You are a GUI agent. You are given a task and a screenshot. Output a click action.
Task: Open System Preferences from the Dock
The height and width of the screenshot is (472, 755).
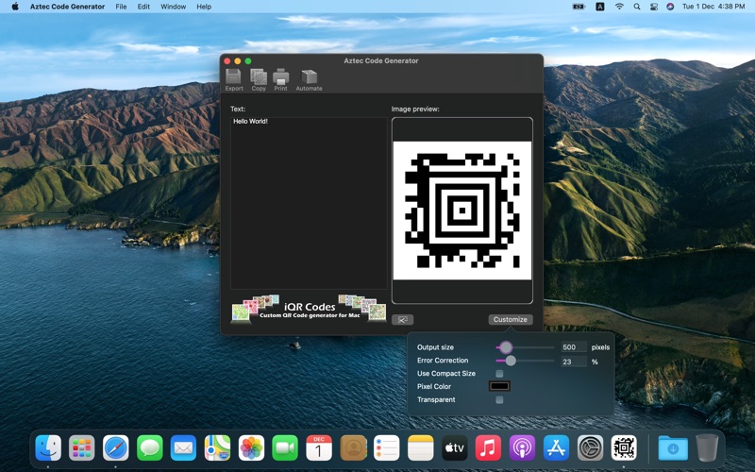pyautogui.click(x=590, y=448)
